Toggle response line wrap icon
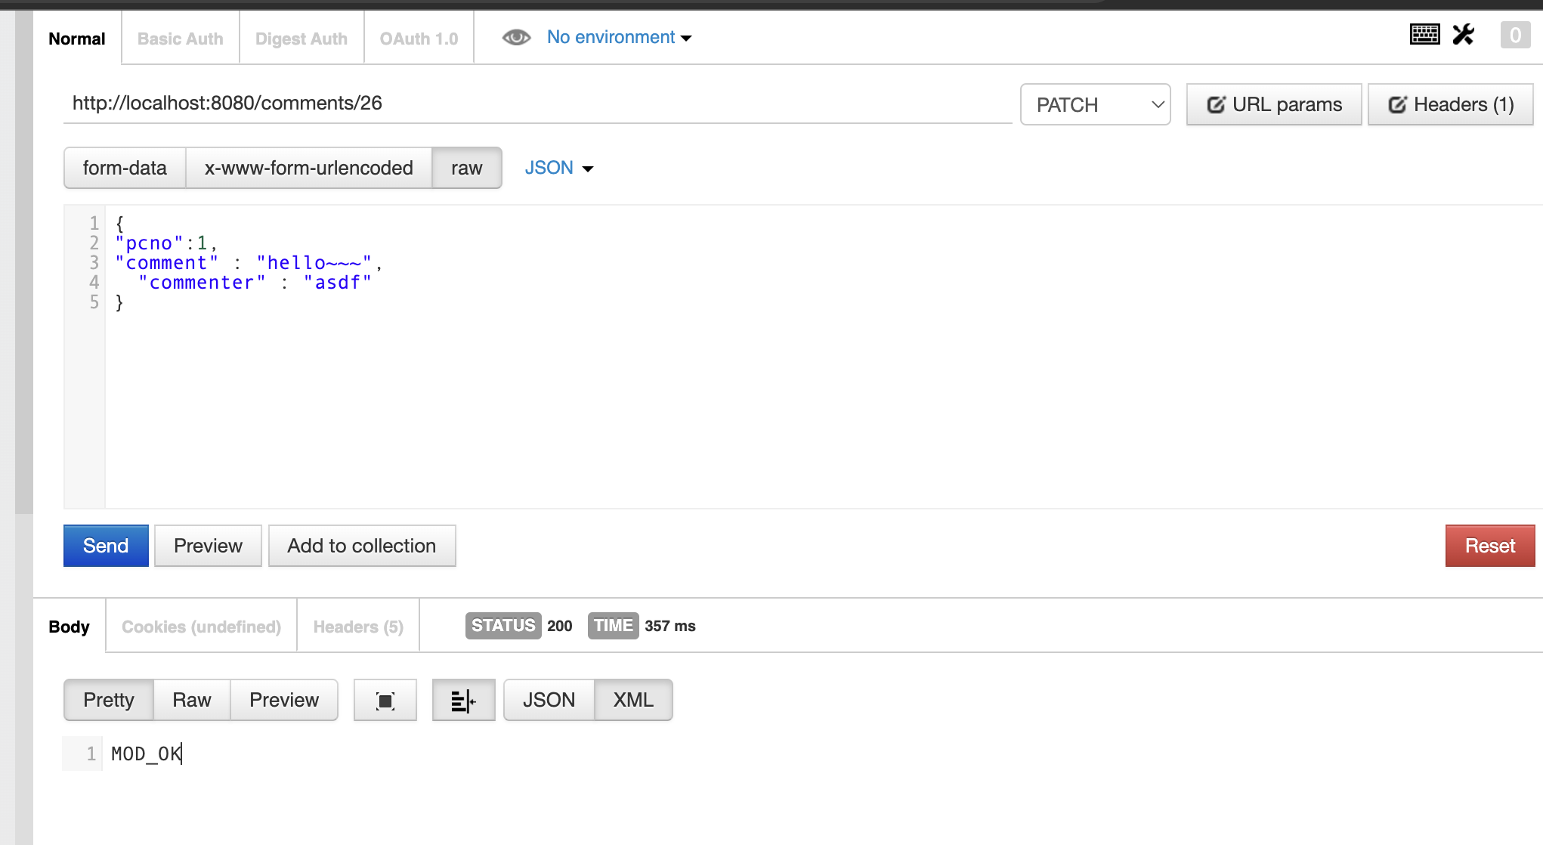The width and height of the screenshot is (1543, 845). click(463, 701)
